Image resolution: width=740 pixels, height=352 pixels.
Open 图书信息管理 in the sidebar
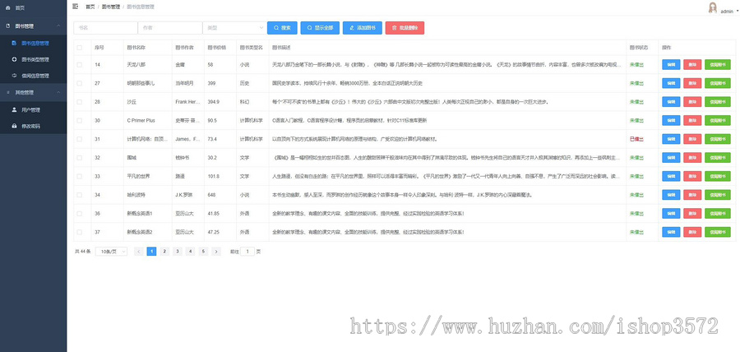(x=33, y=43)
